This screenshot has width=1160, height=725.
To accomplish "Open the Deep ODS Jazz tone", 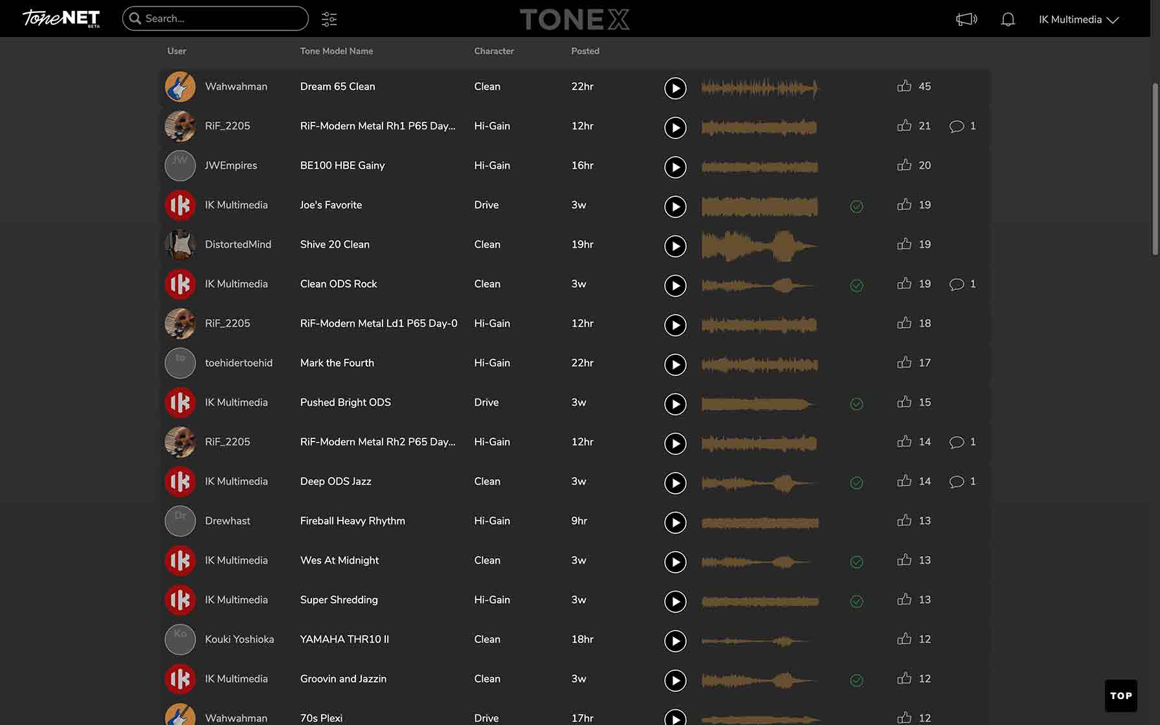I will tap(336, 482).
